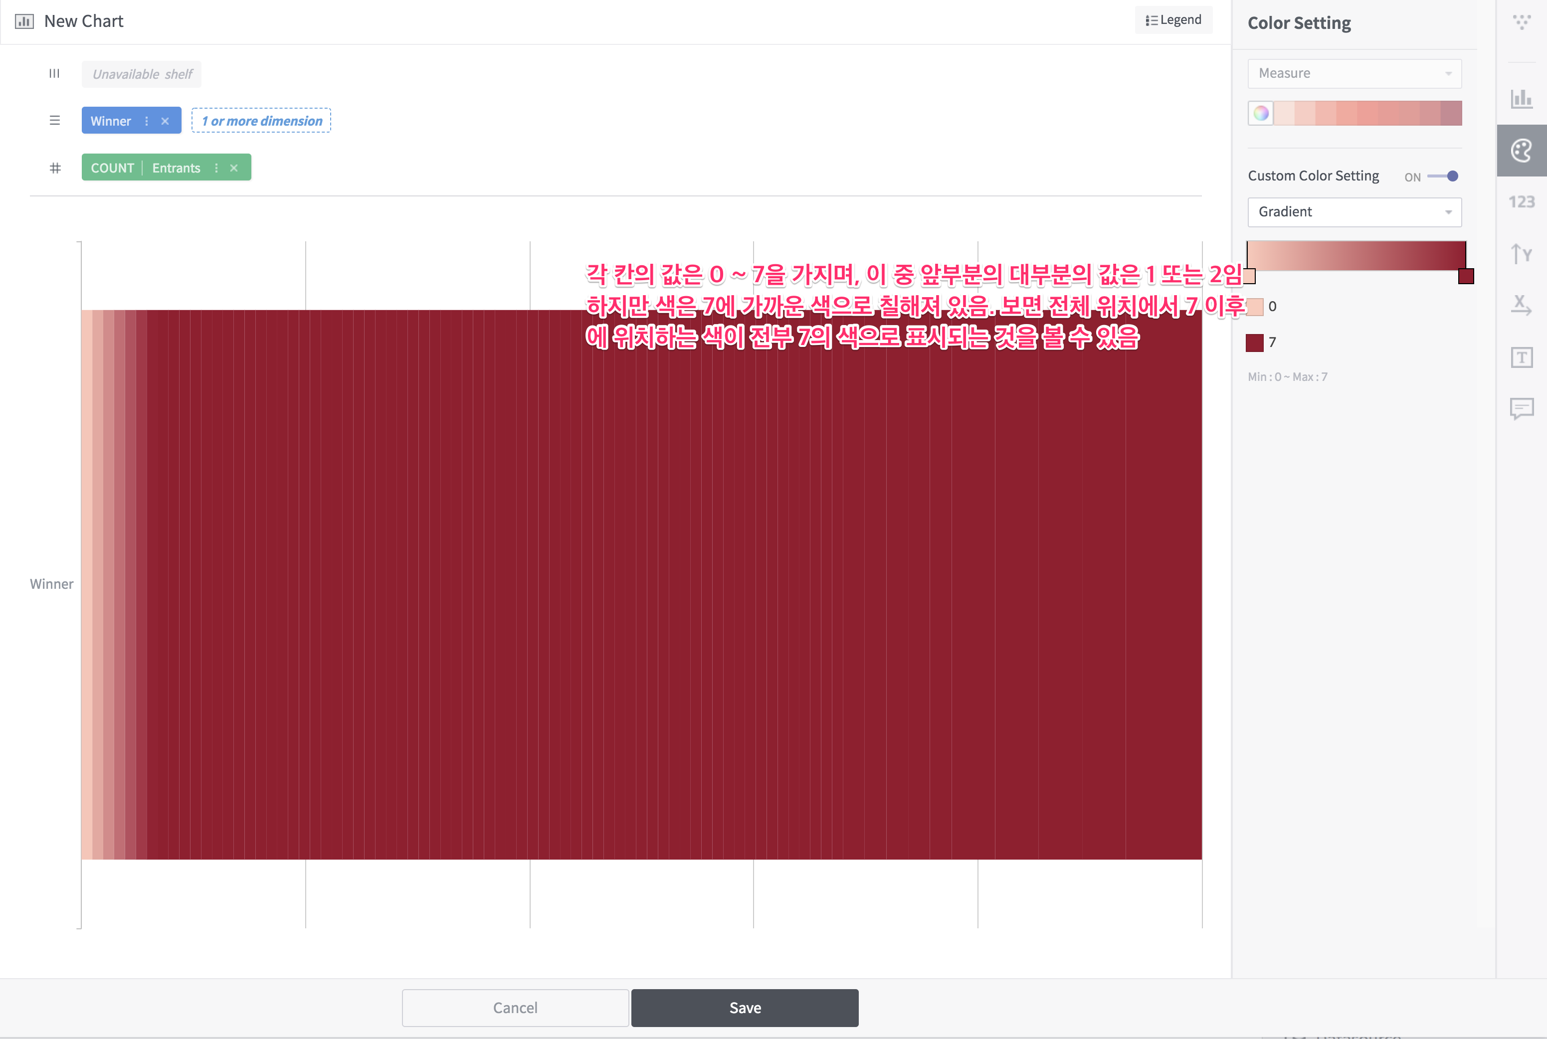This screenshot has height=1039, width=1547.
Task: Click the New Chart bar icon in the header
Action: [x=24, y=20]
